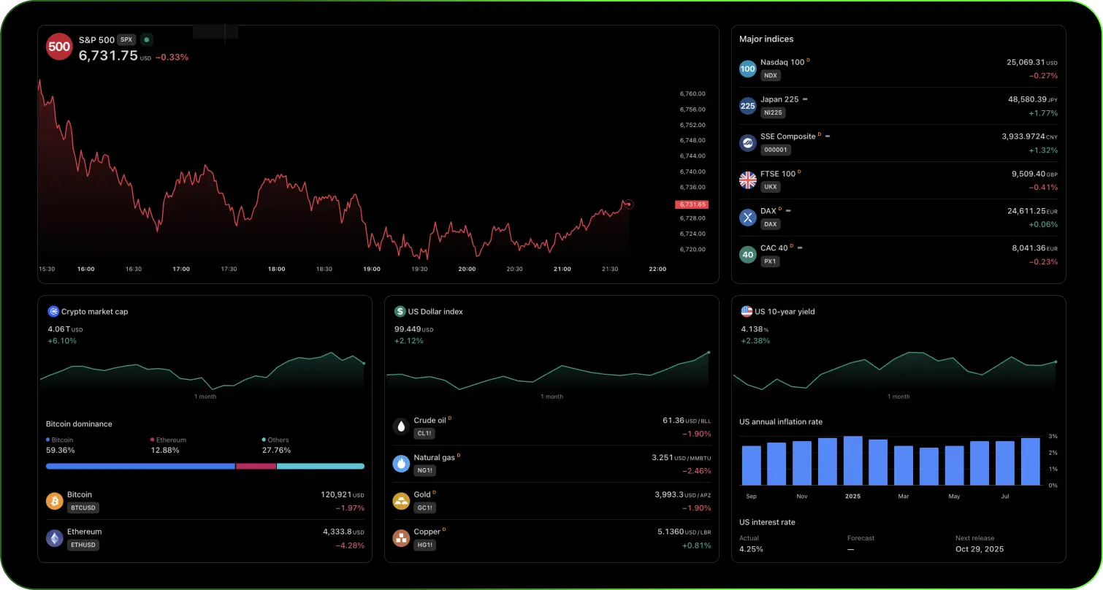Click the FTSE 100 UK flag icon

click(747, 180)
